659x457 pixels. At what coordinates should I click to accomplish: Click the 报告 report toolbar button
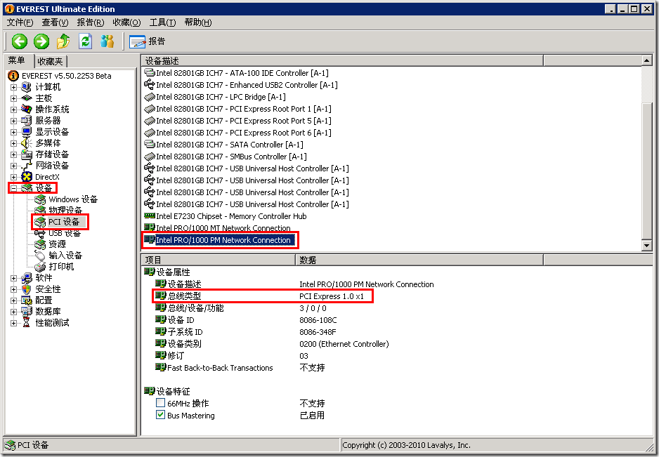(147, 41)
